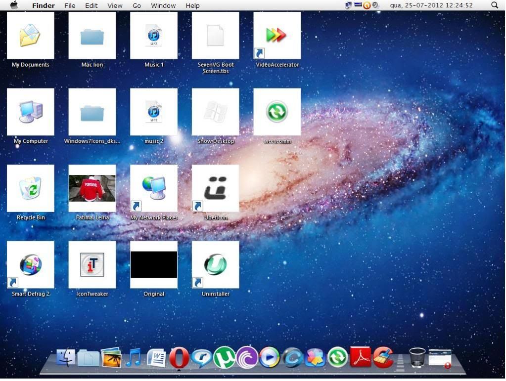
Task: Open the Window menu
Action: coord(163,5)
